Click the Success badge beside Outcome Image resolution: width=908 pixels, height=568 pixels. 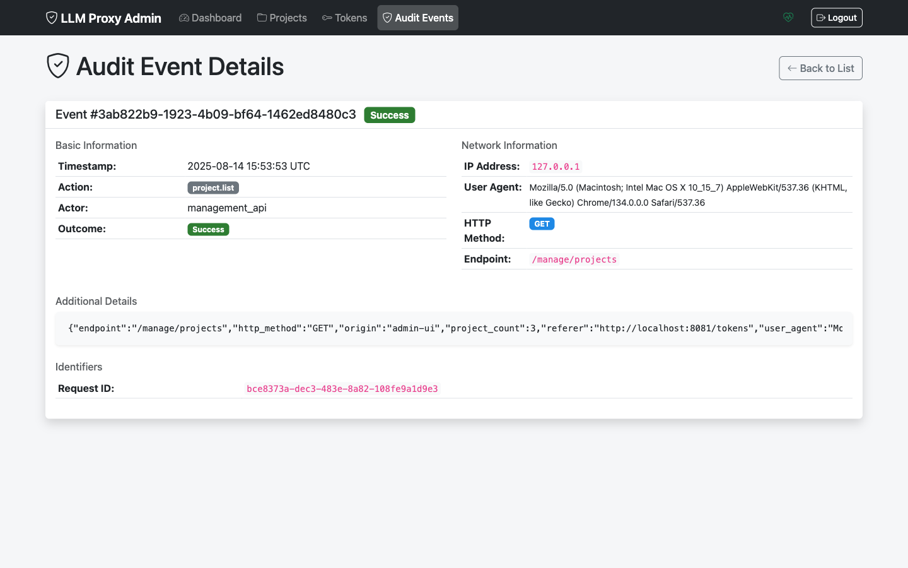point(208,228)
